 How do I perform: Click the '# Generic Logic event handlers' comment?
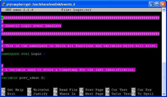31,26
